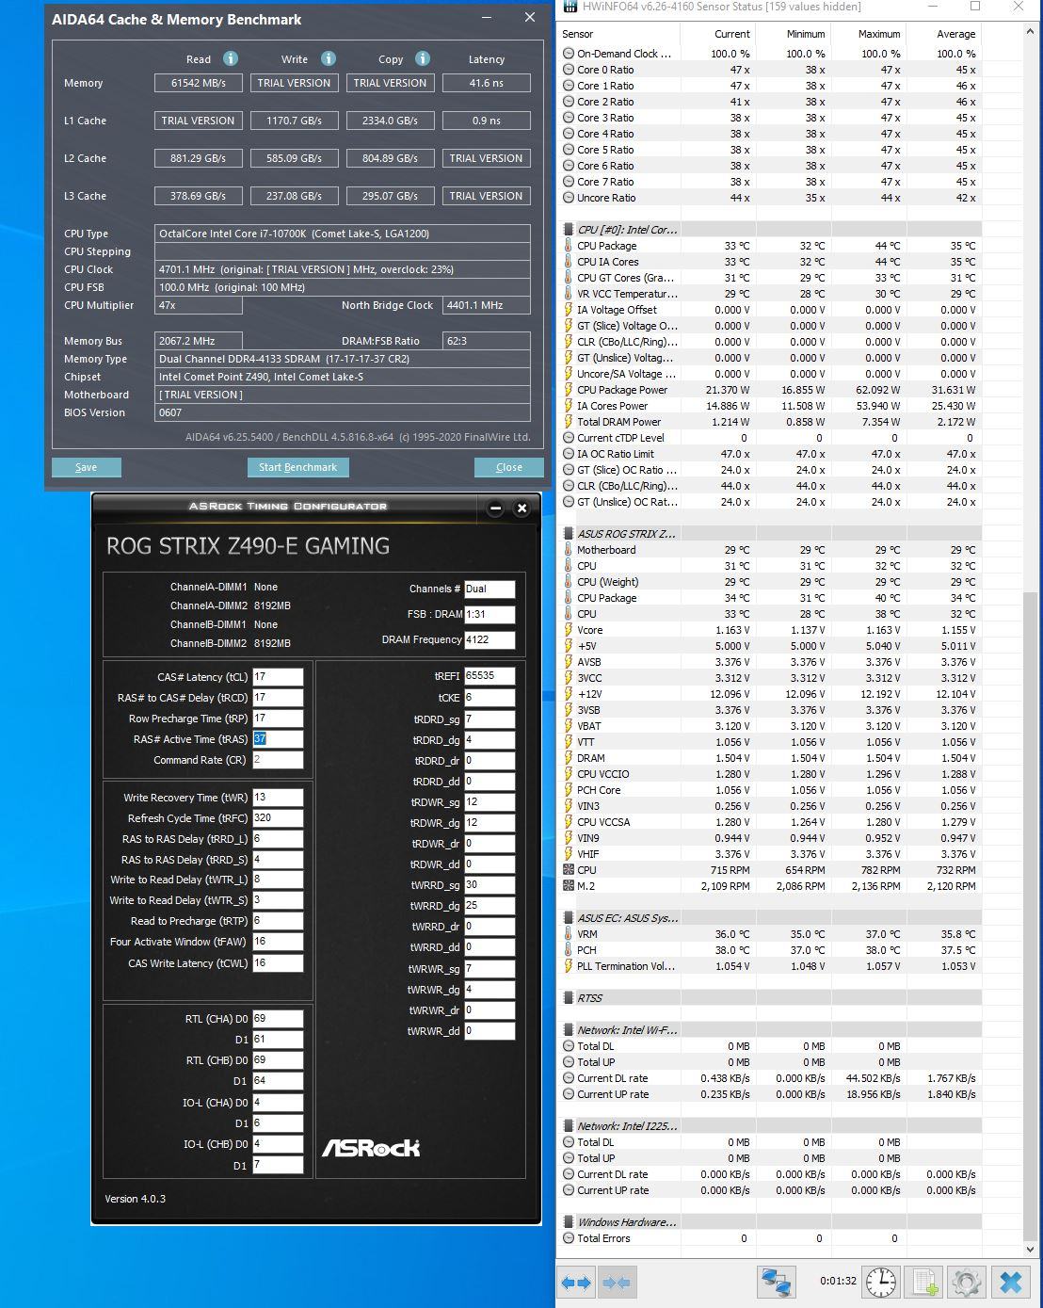1043x1308 pixels.
Task: Select the IA OC Ratio Limit row
Action: 771,454
